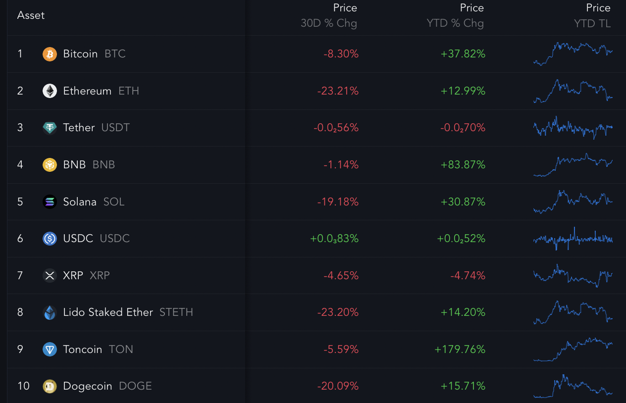Select the blue USDC dollar icon

[x=50, y=239]
